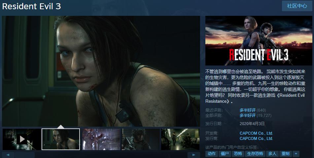This screenshot has height=158, width=314.
Task: Click the 全部评测 label
Action: [214, 116]
